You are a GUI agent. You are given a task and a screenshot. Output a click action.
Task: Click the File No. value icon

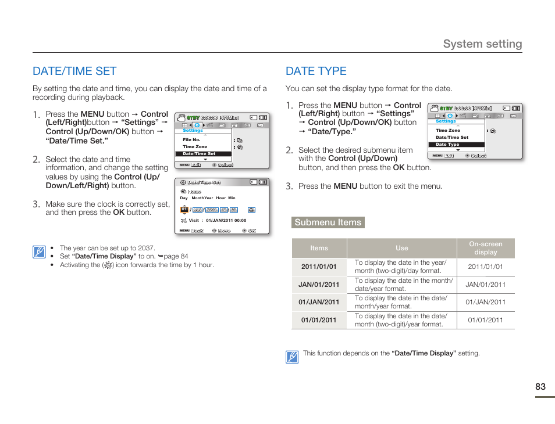[x=240, y=141]
